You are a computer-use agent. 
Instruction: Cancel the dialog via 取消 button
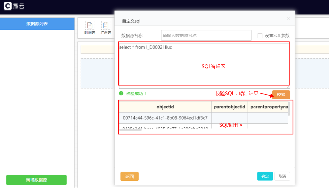tap(282, 176)
